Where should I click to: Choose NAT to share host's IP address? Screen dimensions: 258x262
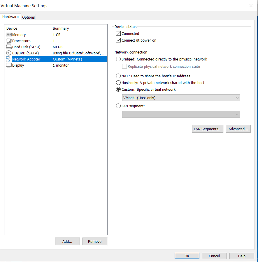(118, 76)
